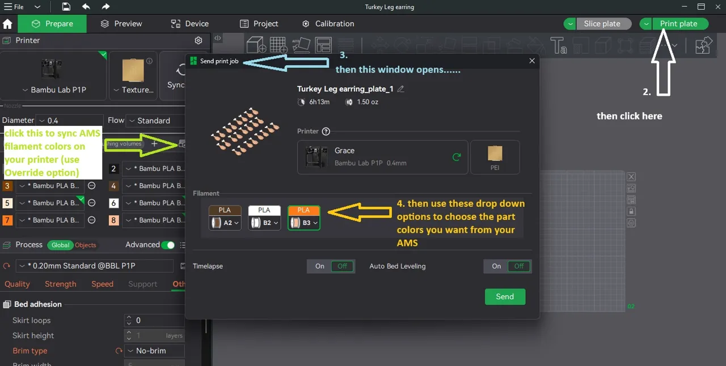Select the Text shape tool icon
The image size is (726, 366).
(559, 45)
